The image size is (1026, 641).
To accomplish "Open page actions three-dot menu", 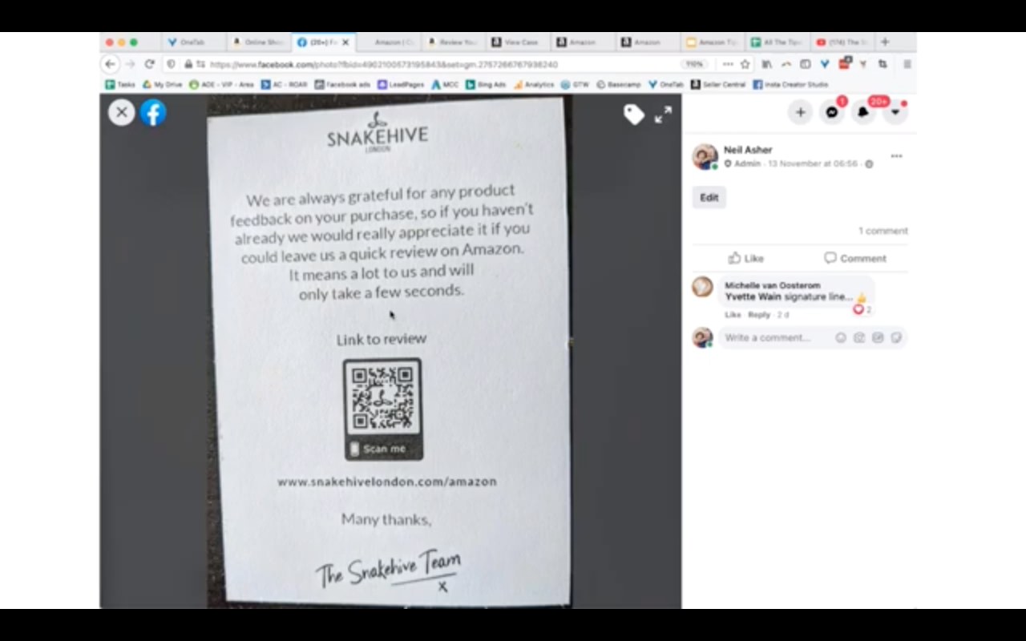I will 727,64.
